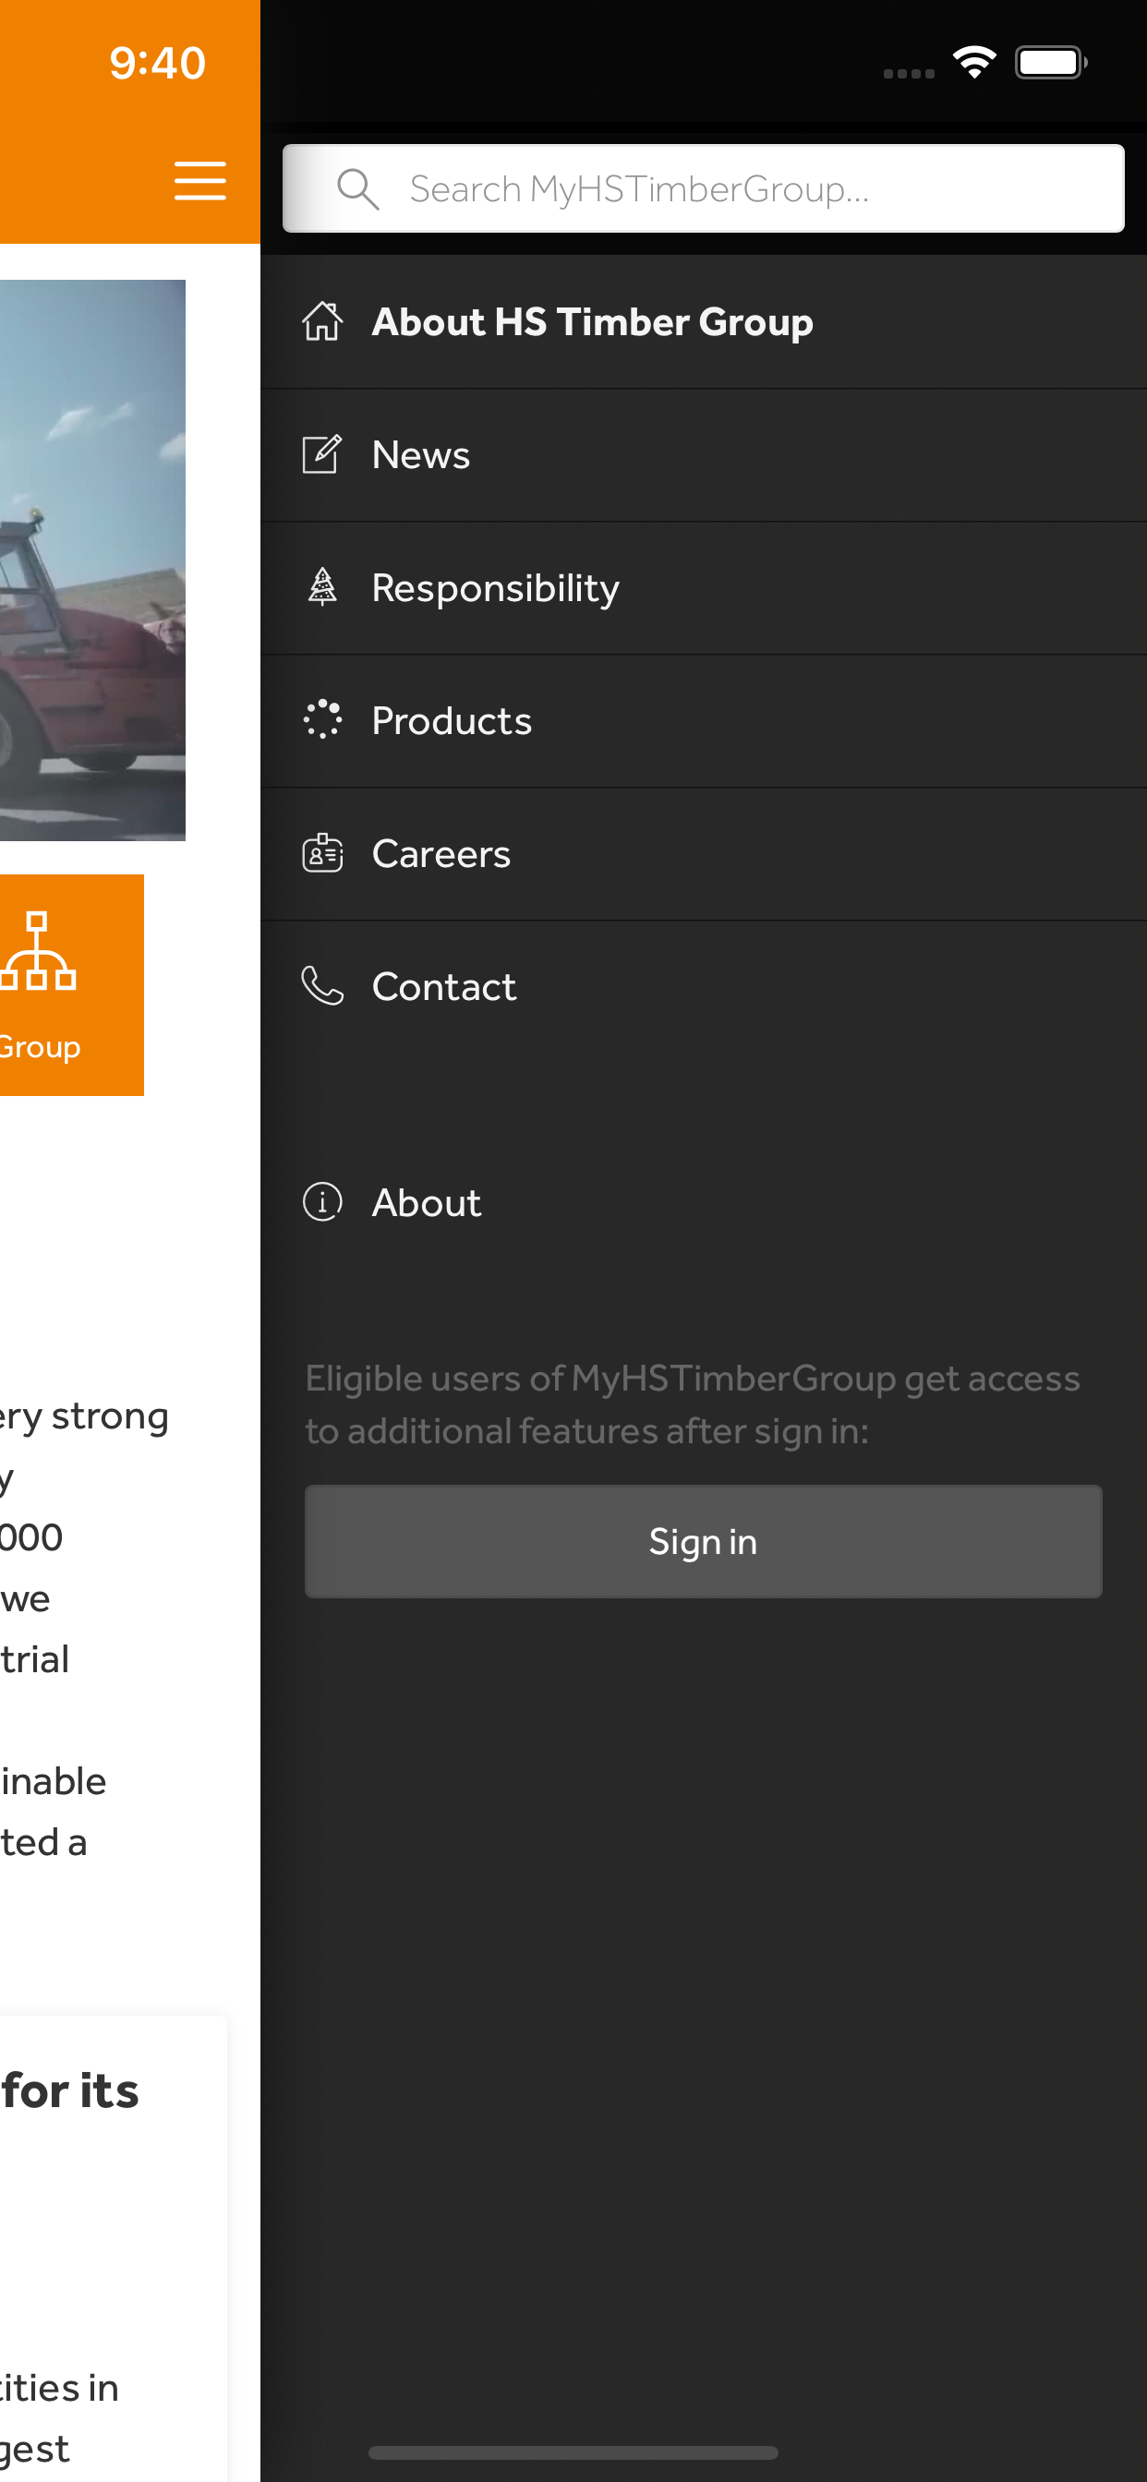Tap the Wi-Fi status icon
Image resolution: width=1147 pixels, height=2482 pixels.
tap(974, 63)
